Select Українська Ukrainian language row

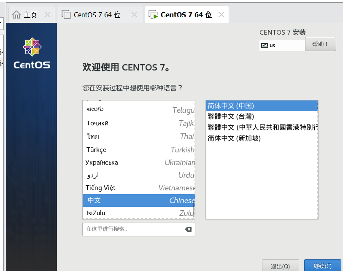coord(139,163)
